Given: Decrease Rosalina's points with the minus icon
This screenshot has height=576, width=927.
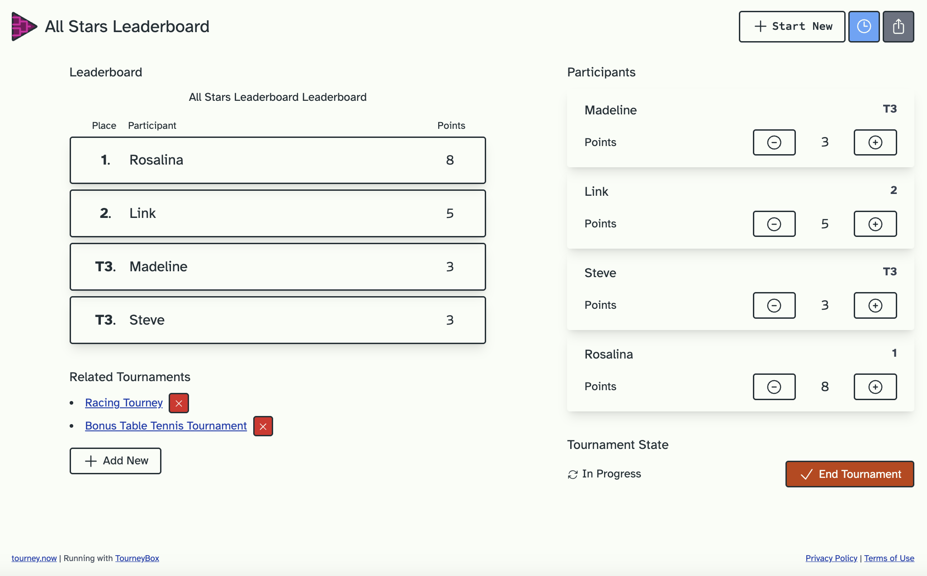Looking at the screenshot, I should tap(774, 387).
